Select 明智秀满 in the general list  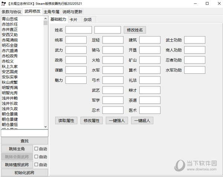(x=10, y=88)
